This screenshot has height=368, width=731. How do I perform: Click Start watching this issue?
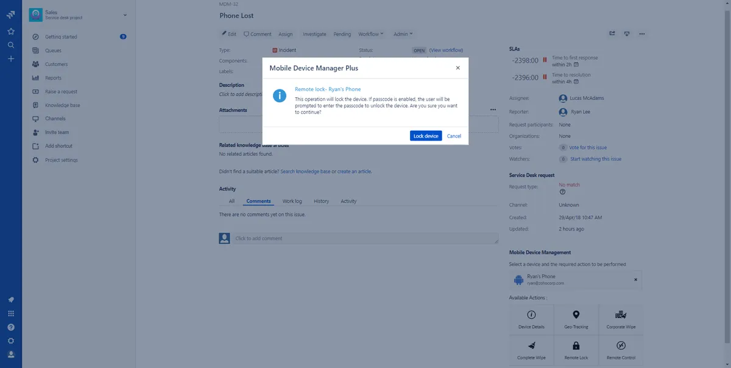coord(596,159)
